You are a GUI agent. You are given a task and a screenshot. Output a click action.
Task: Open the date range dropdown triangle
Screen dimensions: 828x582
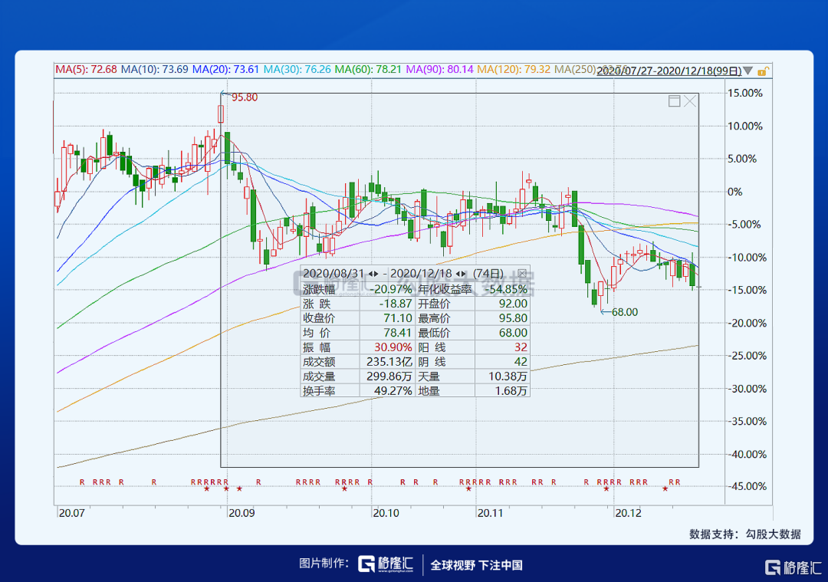(748, 71)
